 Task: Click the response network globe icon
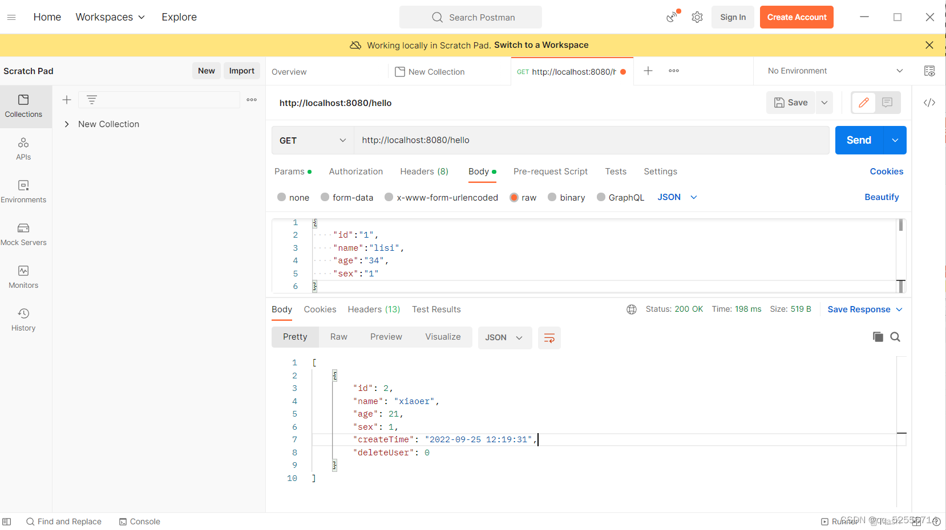(x=632, y=309)
